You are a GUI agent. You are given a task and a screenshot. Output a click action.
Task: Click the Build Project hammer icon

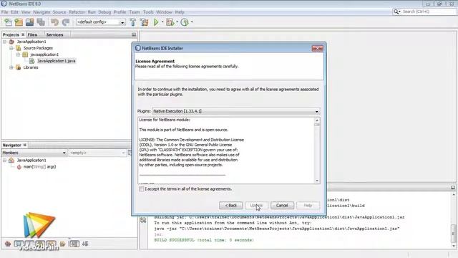[133, 22]
